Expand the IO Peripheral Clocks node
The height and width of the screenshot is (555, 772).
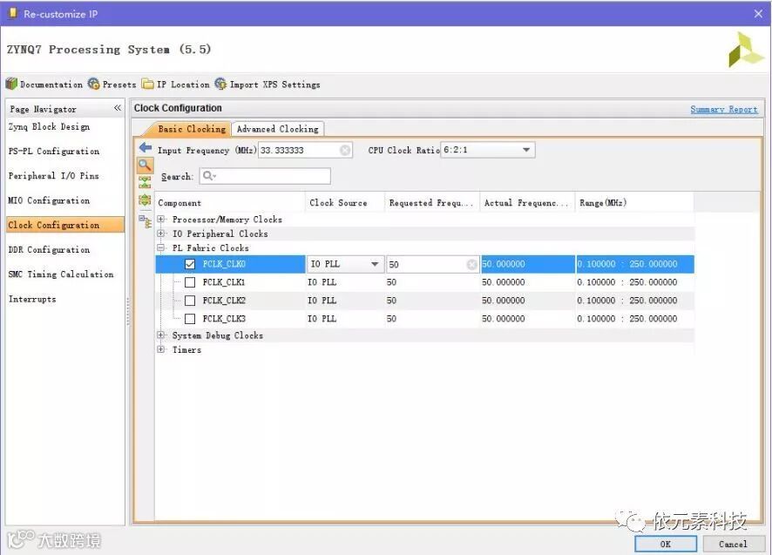click(x=160, y=234)
